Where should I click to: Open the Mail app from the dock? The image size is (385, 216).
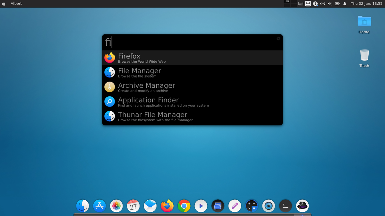click(x=150, y=206)
